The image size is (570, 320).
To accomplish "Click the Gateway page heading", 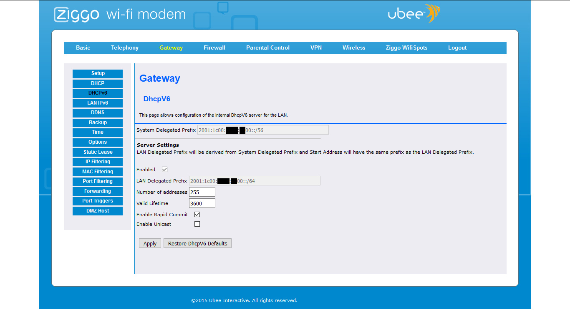I will (160, 78).
